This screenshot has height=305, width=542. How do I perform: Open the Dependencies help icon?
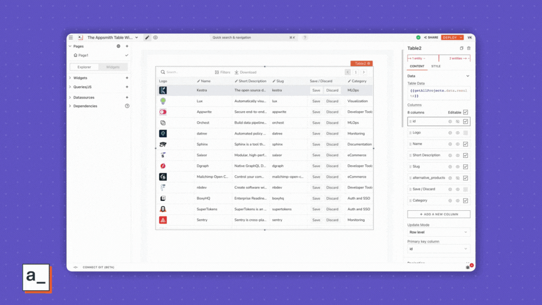click(x=127, y=106)
